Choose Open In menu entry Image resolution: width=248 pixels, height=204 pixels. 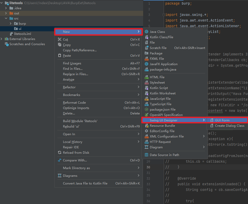(98, 134)
